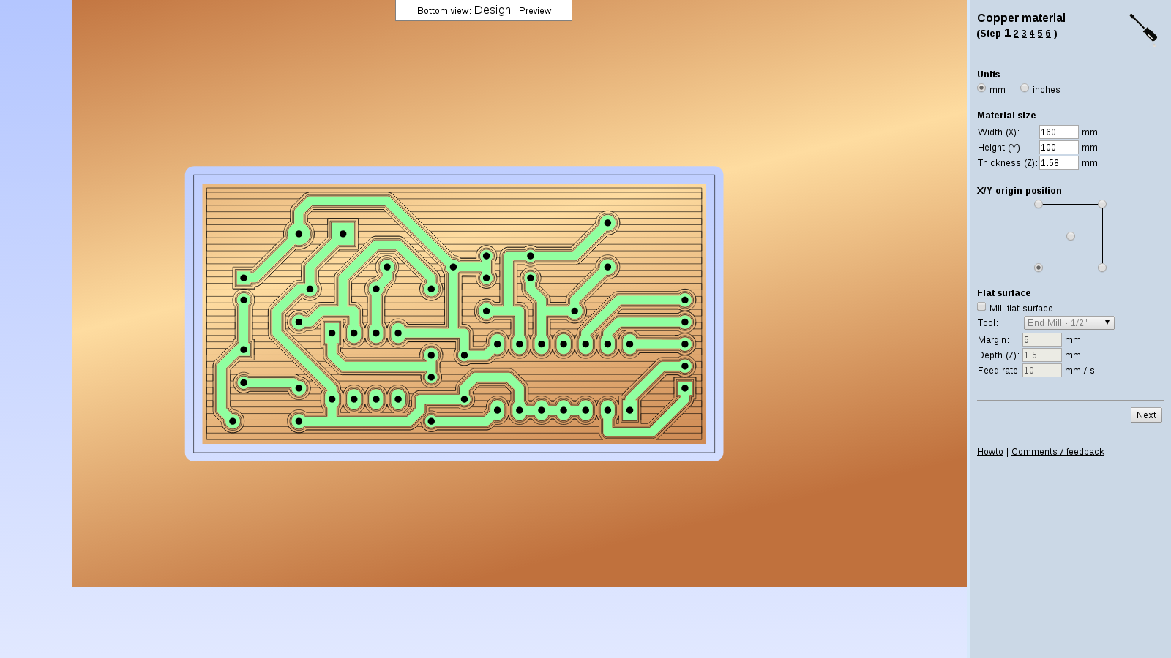This screenshot has width=1171, height=658.
Task: Select the mm units radio button
Action: click(981, 88)
